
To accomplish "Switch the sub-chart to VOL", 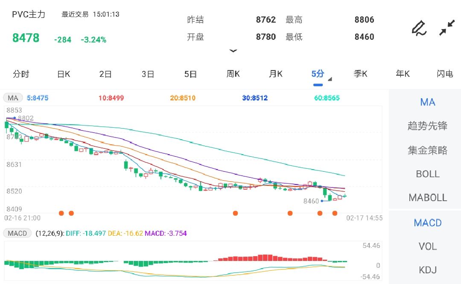I will (427, 246).
